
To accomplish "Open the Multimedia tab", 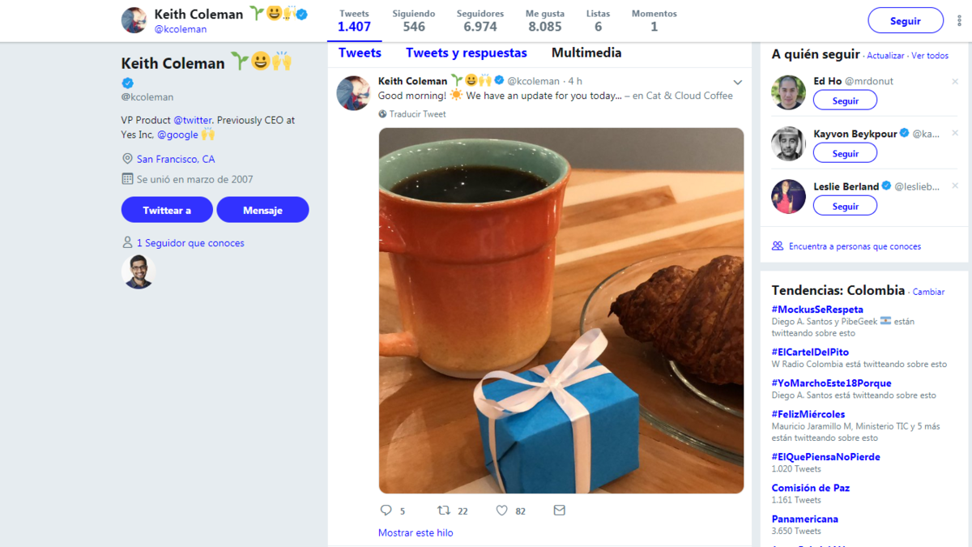I will (x=586, y=53).
